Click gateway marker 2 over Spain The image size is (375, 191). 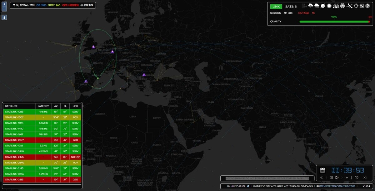[86, 81]
